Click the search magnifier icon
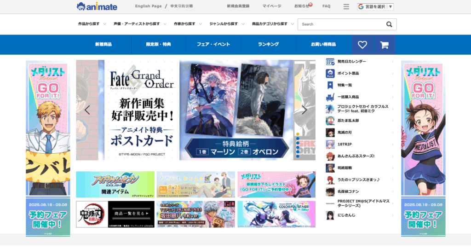This screenshot has height=249, width=471. (x=389, y=24)
